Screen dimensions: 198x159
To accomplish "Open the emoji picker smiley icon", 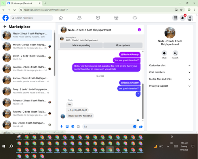I will pyautogui.click(x=135, y=126).
